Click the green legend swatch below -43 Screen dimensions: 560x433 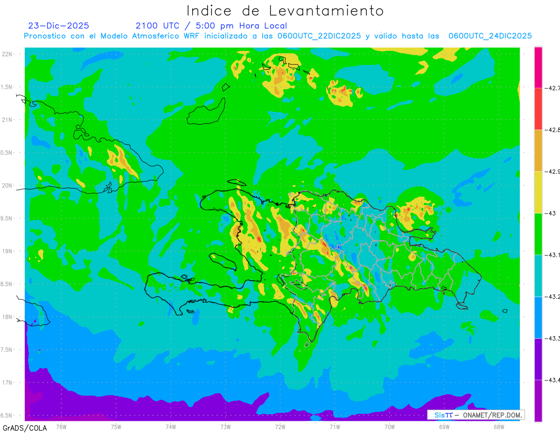[538, 234]
